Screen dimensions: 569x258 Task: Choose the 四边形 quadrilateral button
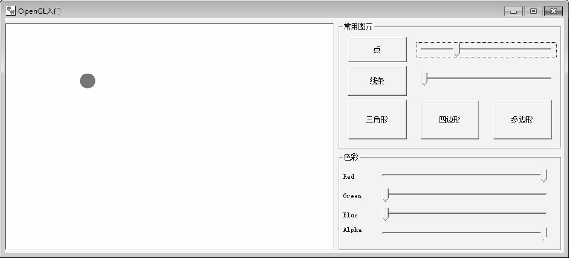450,120
